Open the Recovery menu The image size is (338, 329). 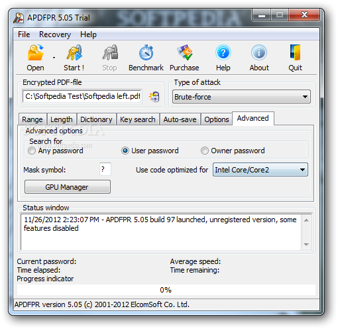click(55, 34)
